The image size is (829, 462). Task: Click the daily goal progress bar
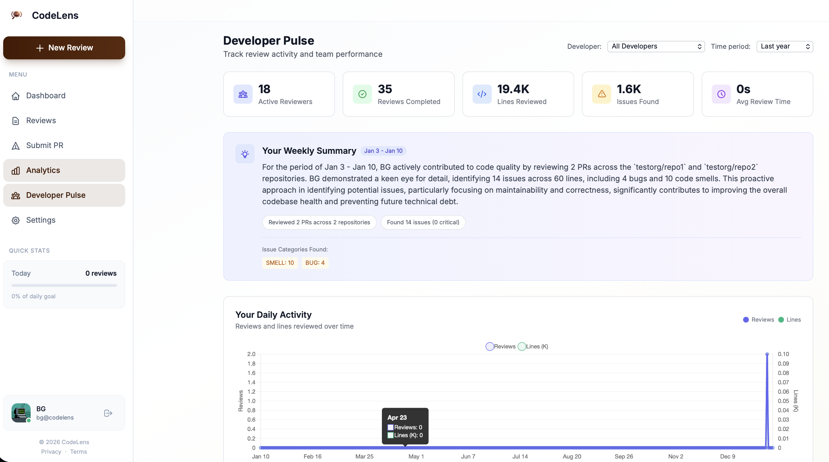pos(64,285)
